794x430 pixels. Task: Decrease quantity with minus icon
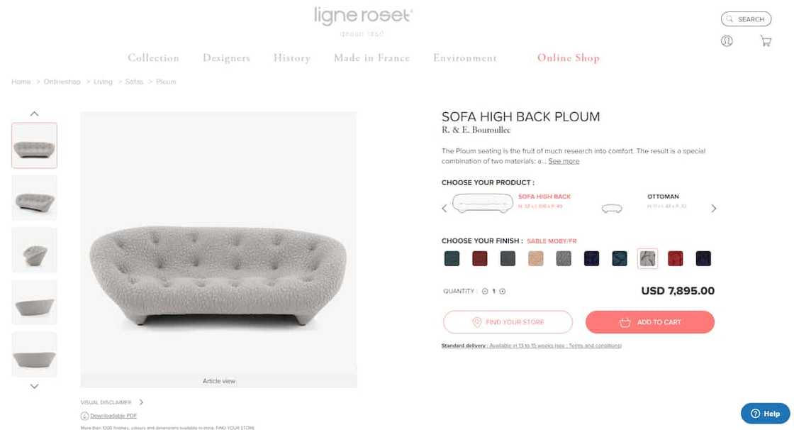pyautogui.click(x=485, y=291)
